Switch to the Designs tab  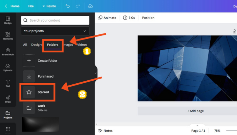(x=37, y=45)
